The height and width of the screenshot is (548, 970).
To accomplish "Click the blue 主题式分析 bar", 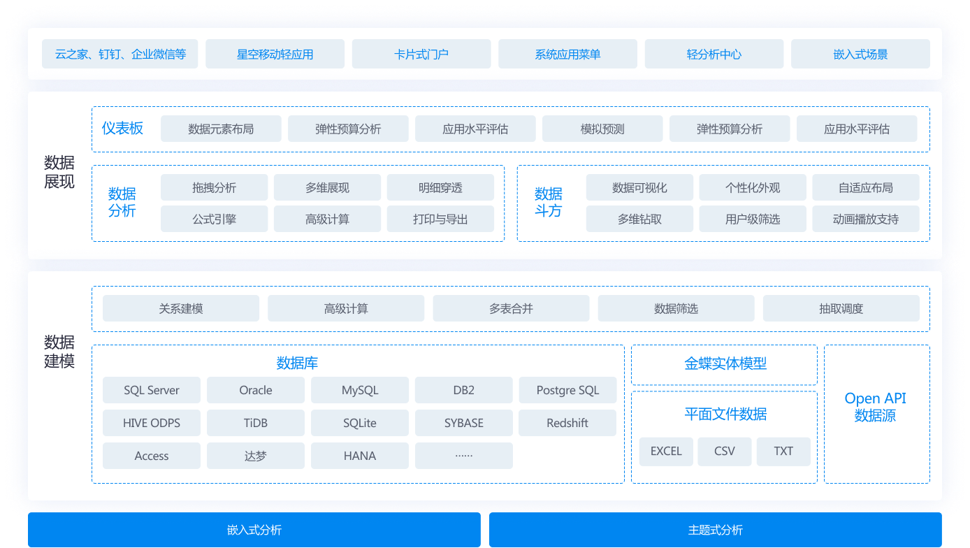I will [716, 530].
